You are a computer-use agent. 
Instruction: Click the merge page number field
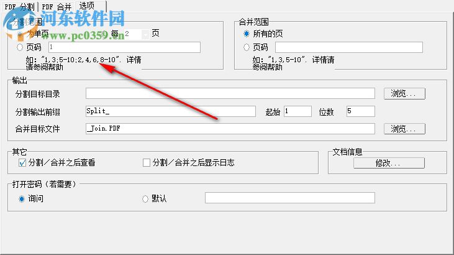pyautogui.click(x=349, y=47)
